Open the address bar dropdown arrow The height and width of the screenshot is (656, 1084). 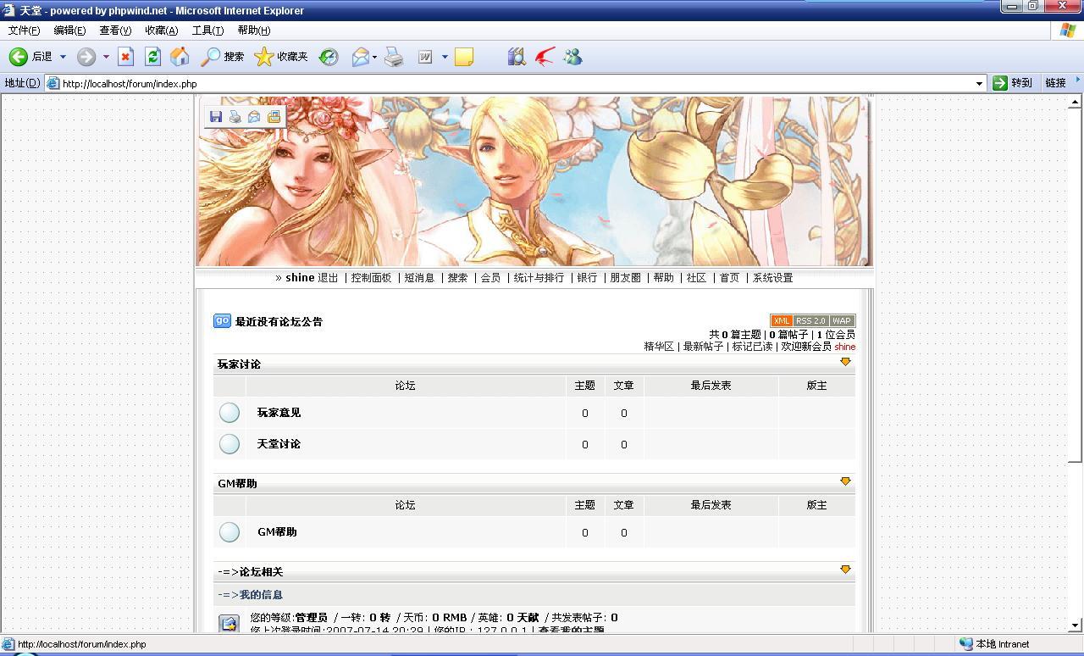point(979,83)
